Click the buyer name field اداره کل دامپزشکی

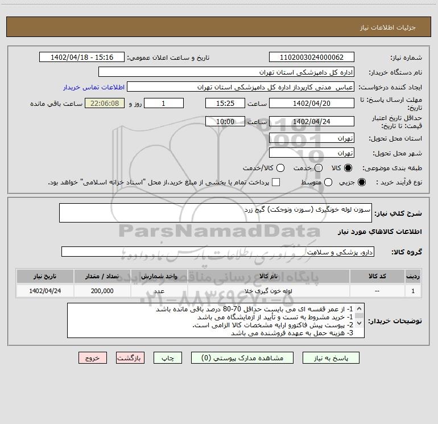(x=226, y=72)
